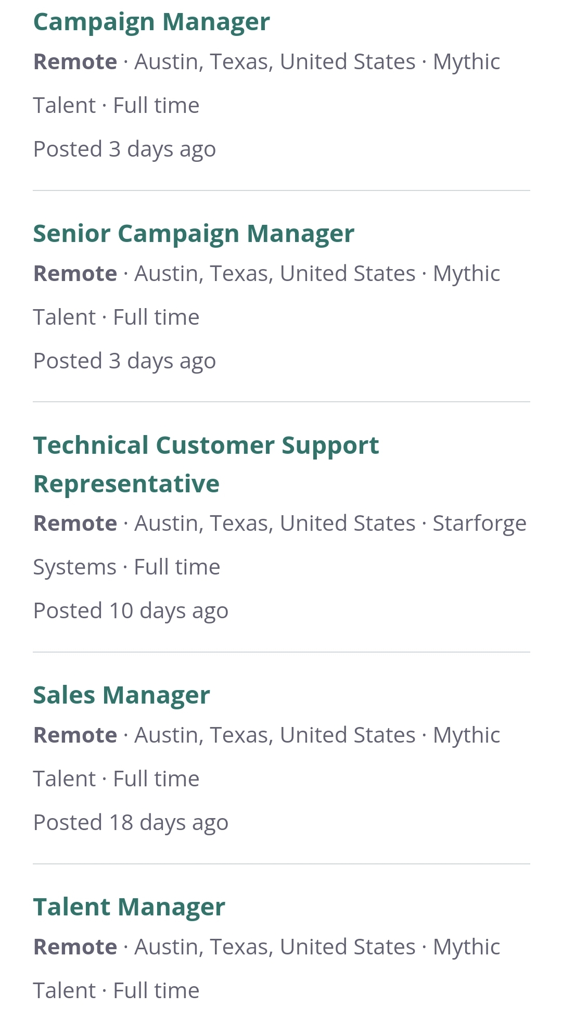562x1020 pixels.
Task: Open the Senior Campaign Manager job listing
Action: 194,234
